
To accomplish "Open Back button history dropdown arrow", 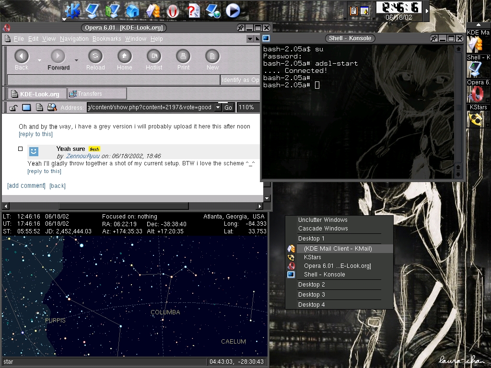I will click(x=39, y=60).
